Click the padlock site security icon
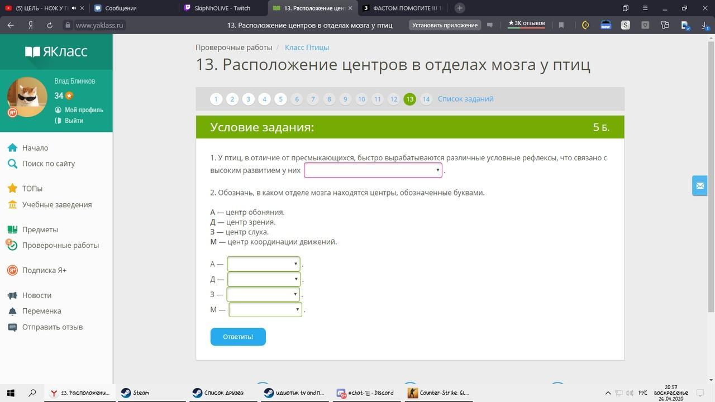Viewport: 715px width, 402px height. pos(68,25)
